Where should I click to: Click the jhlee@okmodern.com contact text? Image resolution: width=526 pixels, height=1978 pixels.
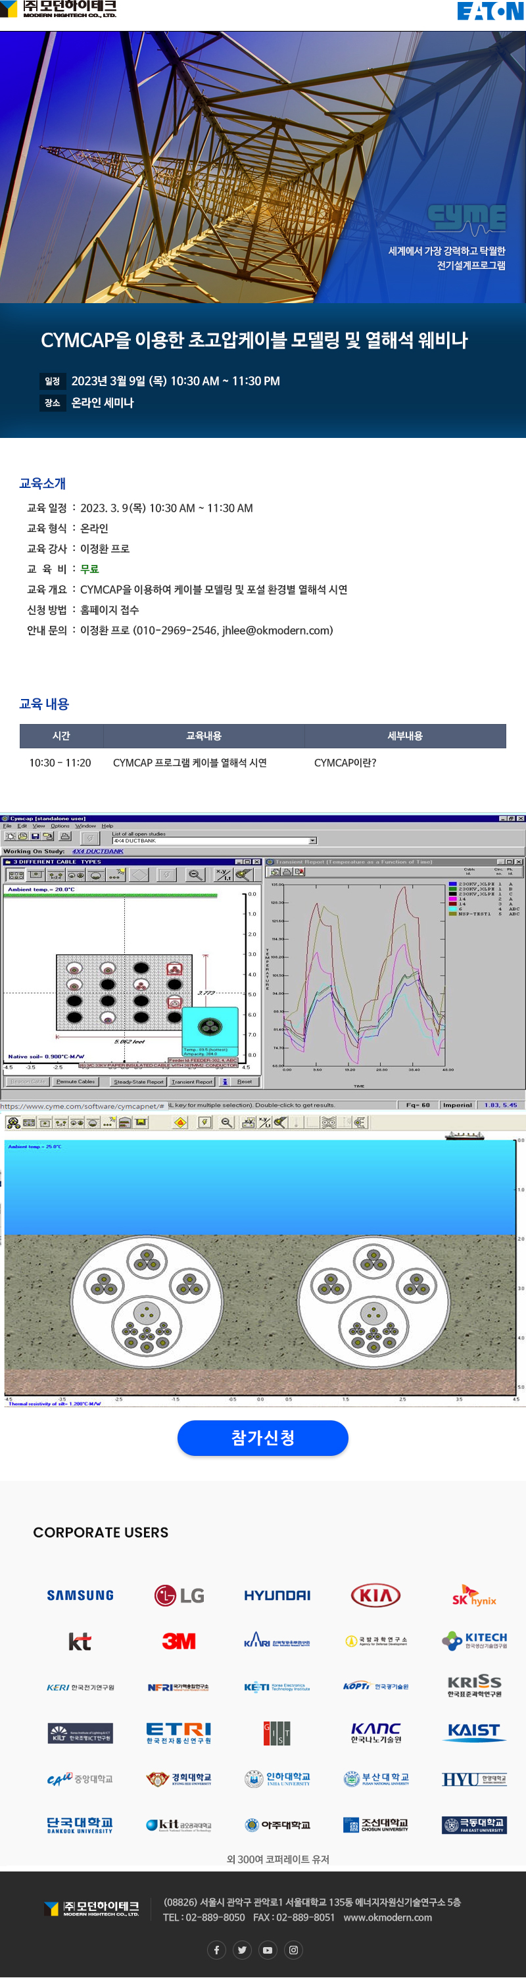[x=275, y=631]
